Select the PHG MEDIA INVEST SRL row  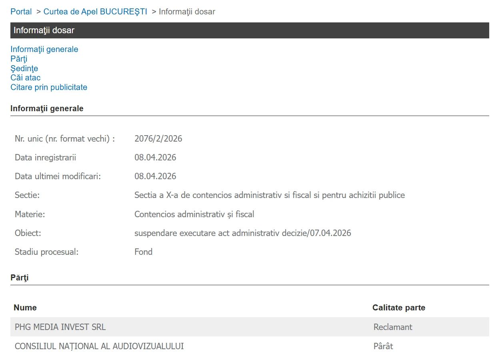tap(60, 327)
